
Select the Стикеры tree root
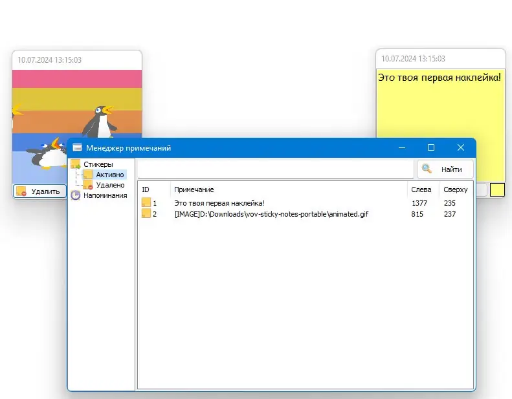(x=98, y=164)
